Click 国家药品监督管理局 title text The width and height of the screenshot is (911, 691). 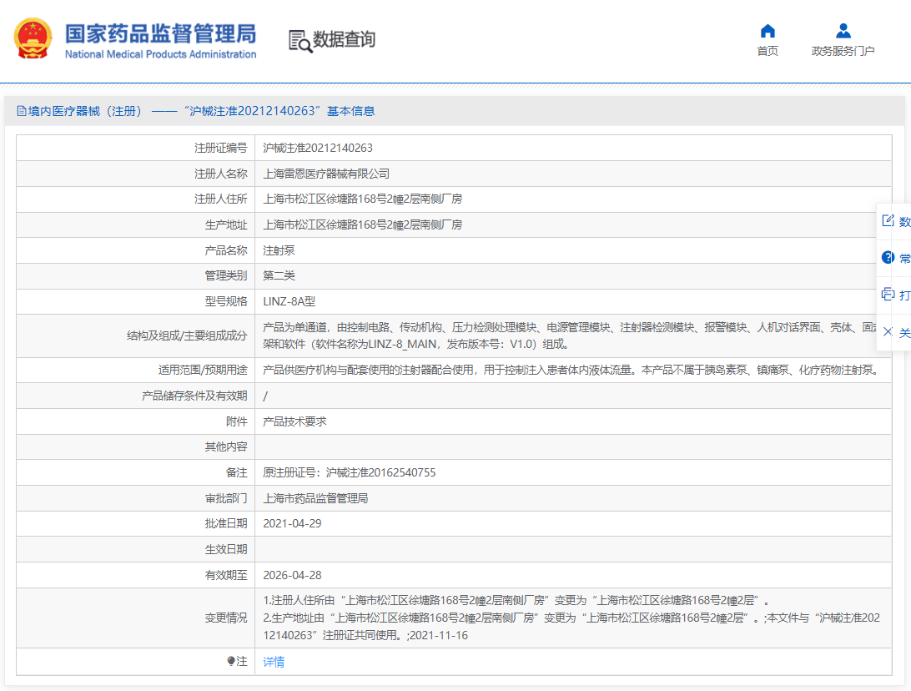click(160, 33)
